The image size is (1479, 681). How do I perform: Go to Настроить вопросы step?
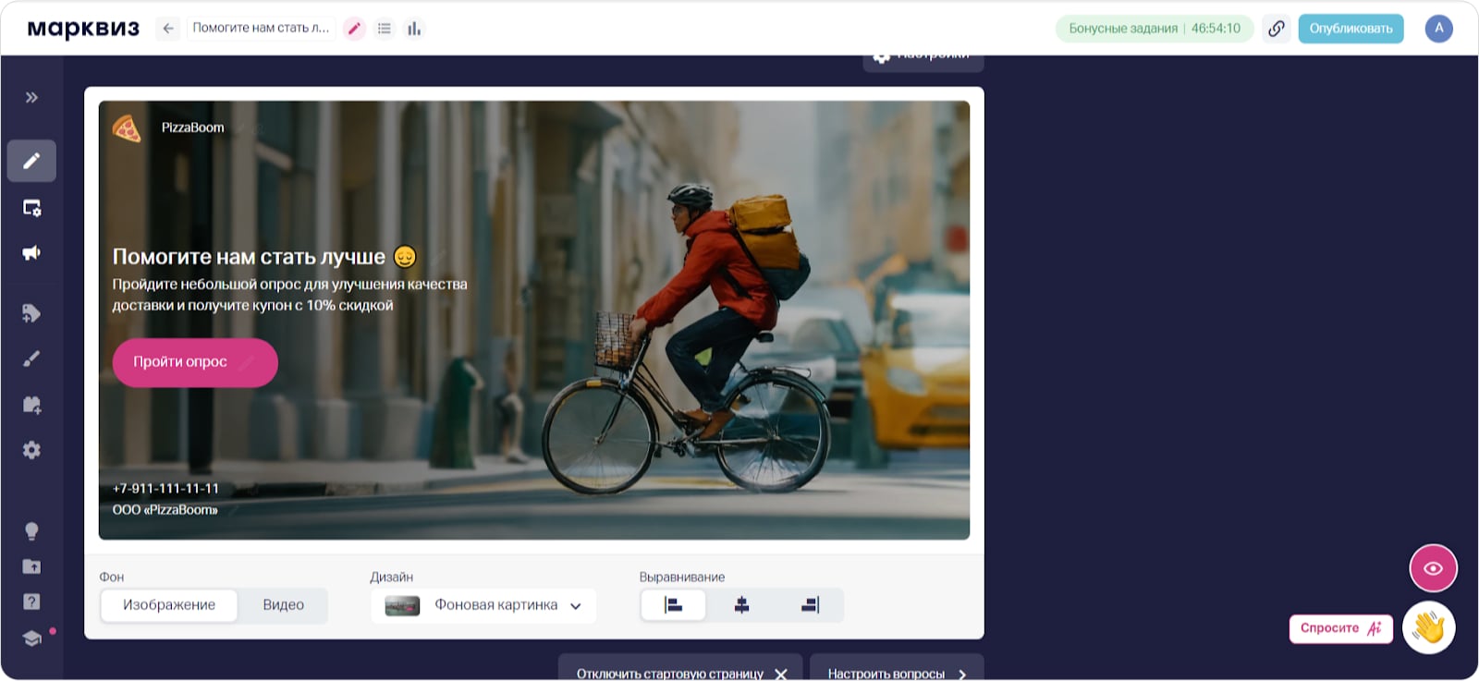[896, 673]
